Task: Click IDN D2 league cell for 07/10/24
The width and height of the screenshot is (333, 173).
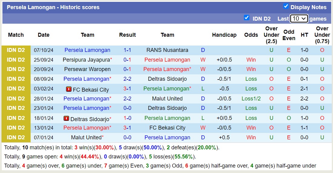Action: pos(16,50)
